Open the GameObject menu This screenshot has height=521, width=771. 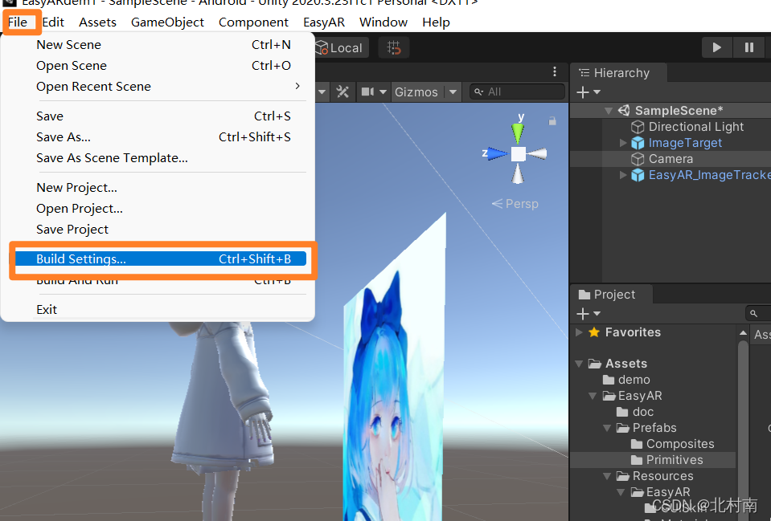pos(167,22)
